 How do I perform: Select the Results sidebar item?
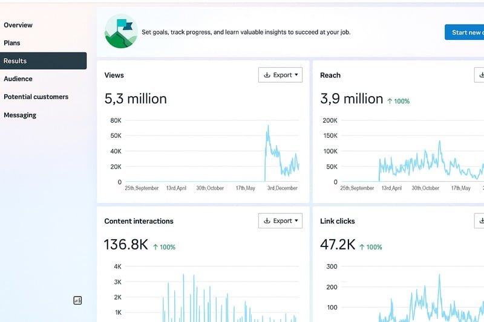tap(15, 61)
